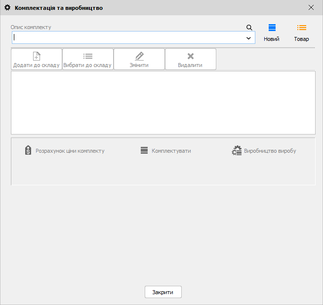323x305 pixels.
Task: Focus the Опис комплекту text field
Action: tap(128, 38)
